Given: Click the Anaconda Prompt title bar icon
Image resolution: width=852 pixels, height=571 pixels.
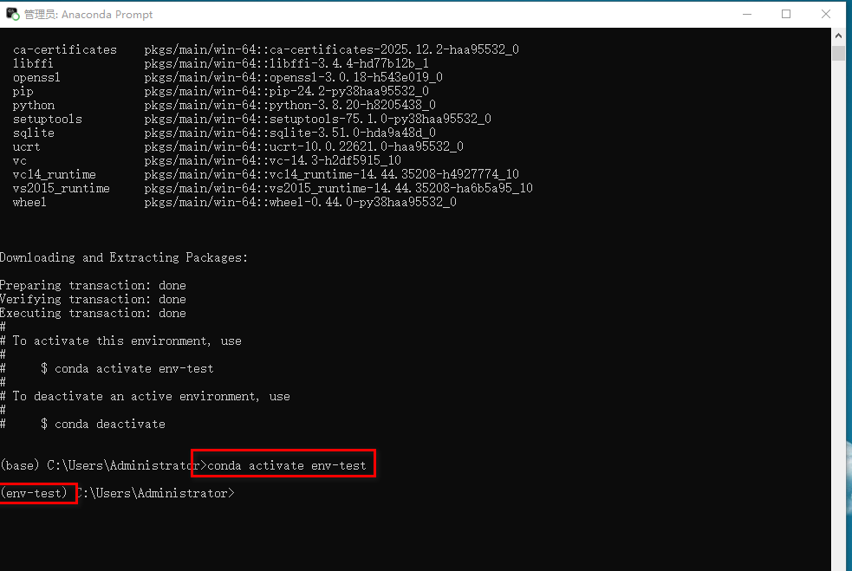Looking at the screenshot, I should [x=12, y=14].
